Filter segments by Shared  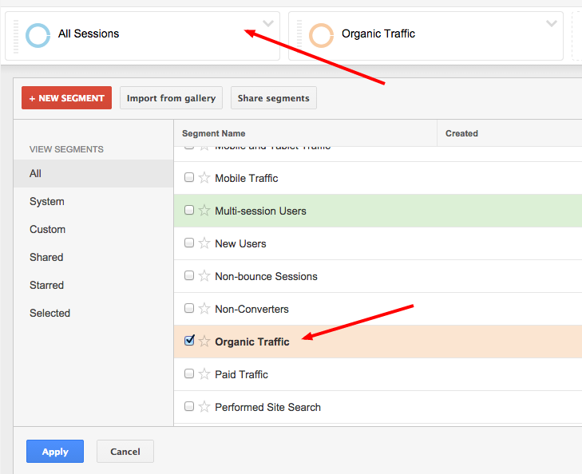coord(93,257)
